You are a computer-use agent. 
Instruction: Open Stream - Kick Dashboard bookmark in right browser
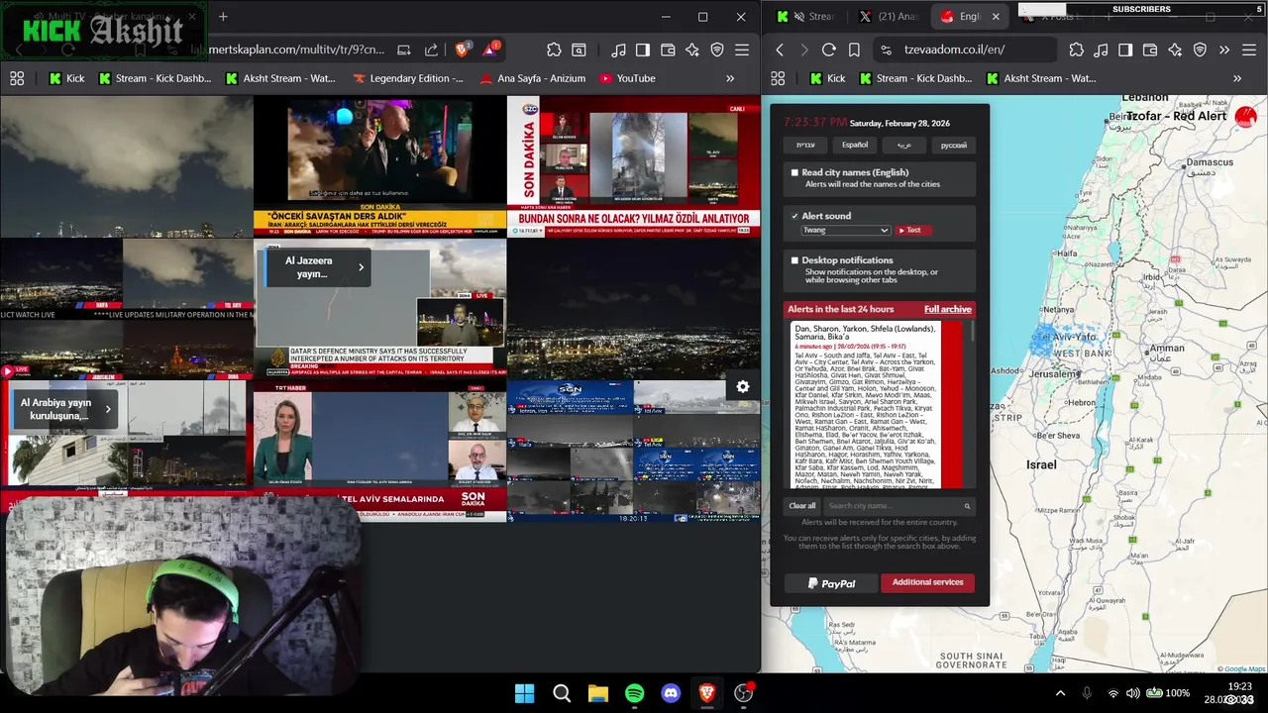tap(915, 78)
